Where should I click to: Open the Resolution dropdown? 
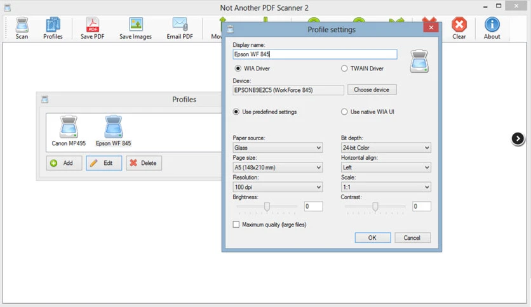point(278,187)
